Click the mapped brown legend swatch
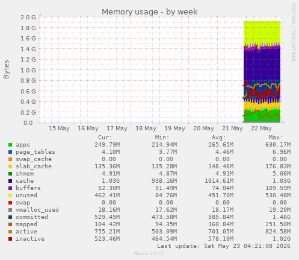Screen dimensions: 299x260 point(10,224)
